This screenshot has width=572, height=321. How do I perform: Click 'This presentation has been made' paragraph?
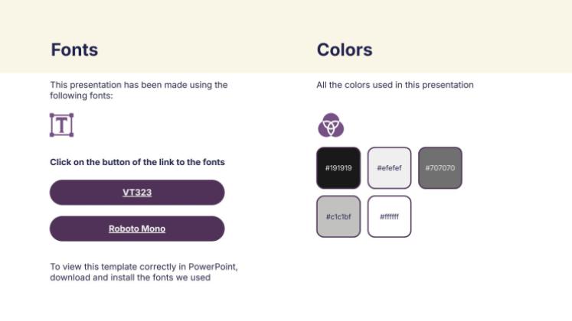139,90
